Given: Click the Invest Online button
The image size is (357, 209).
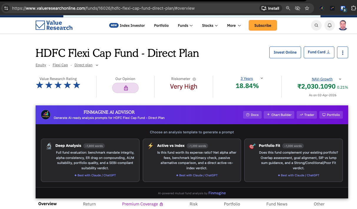Looking at the screenshot, I should pos(285,52).
